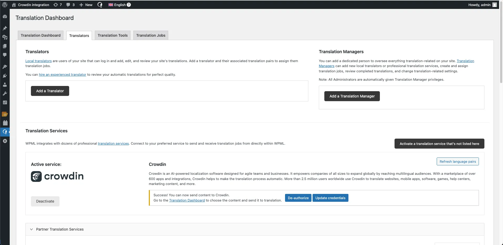The width and height of the screenshot is (503, 245).
Task: Follow the hire an experienced translator link
Action: coord(62,74)
